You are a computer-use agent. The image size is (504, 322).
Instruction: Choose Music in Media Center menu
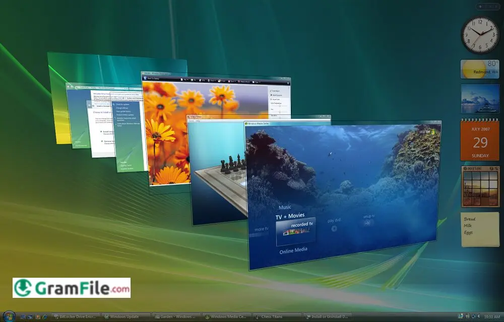285,207
